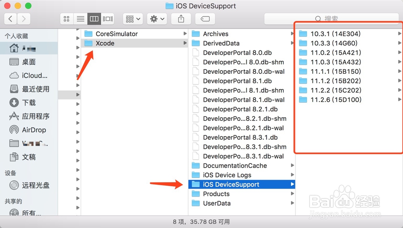
Task: Click the search field
Action: coord(332,19)
